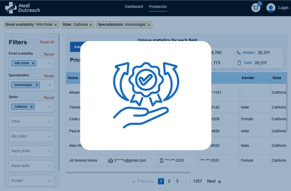This screenshot has height=191, width=291.
Task: Jump to page 1357
Action: [197, 181]
